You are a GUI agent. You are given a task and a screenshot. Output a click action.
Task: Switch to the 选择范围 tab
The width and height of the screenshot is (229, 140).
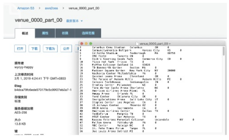[x=88, y=33]
